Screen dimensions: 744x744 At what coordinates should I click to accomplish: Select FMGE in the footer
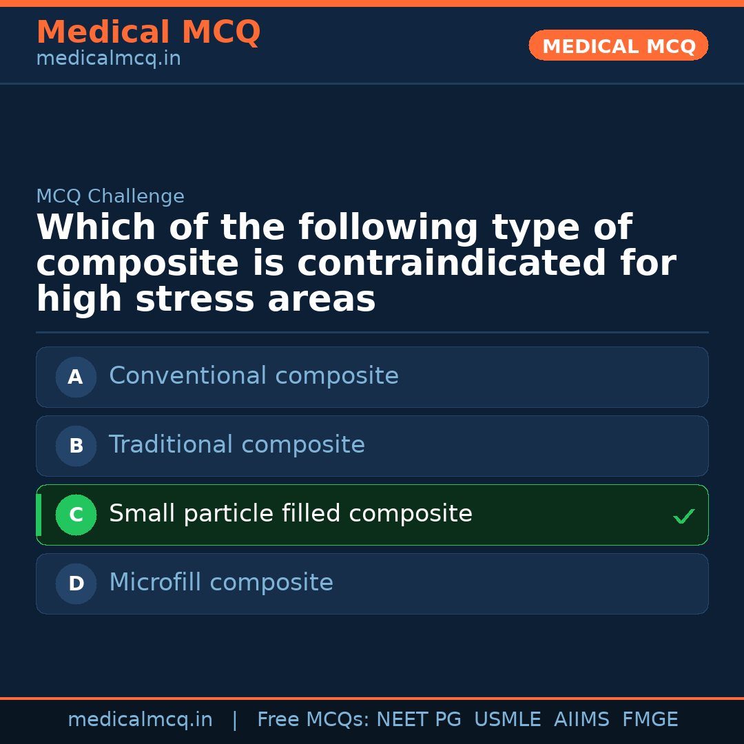650,720
